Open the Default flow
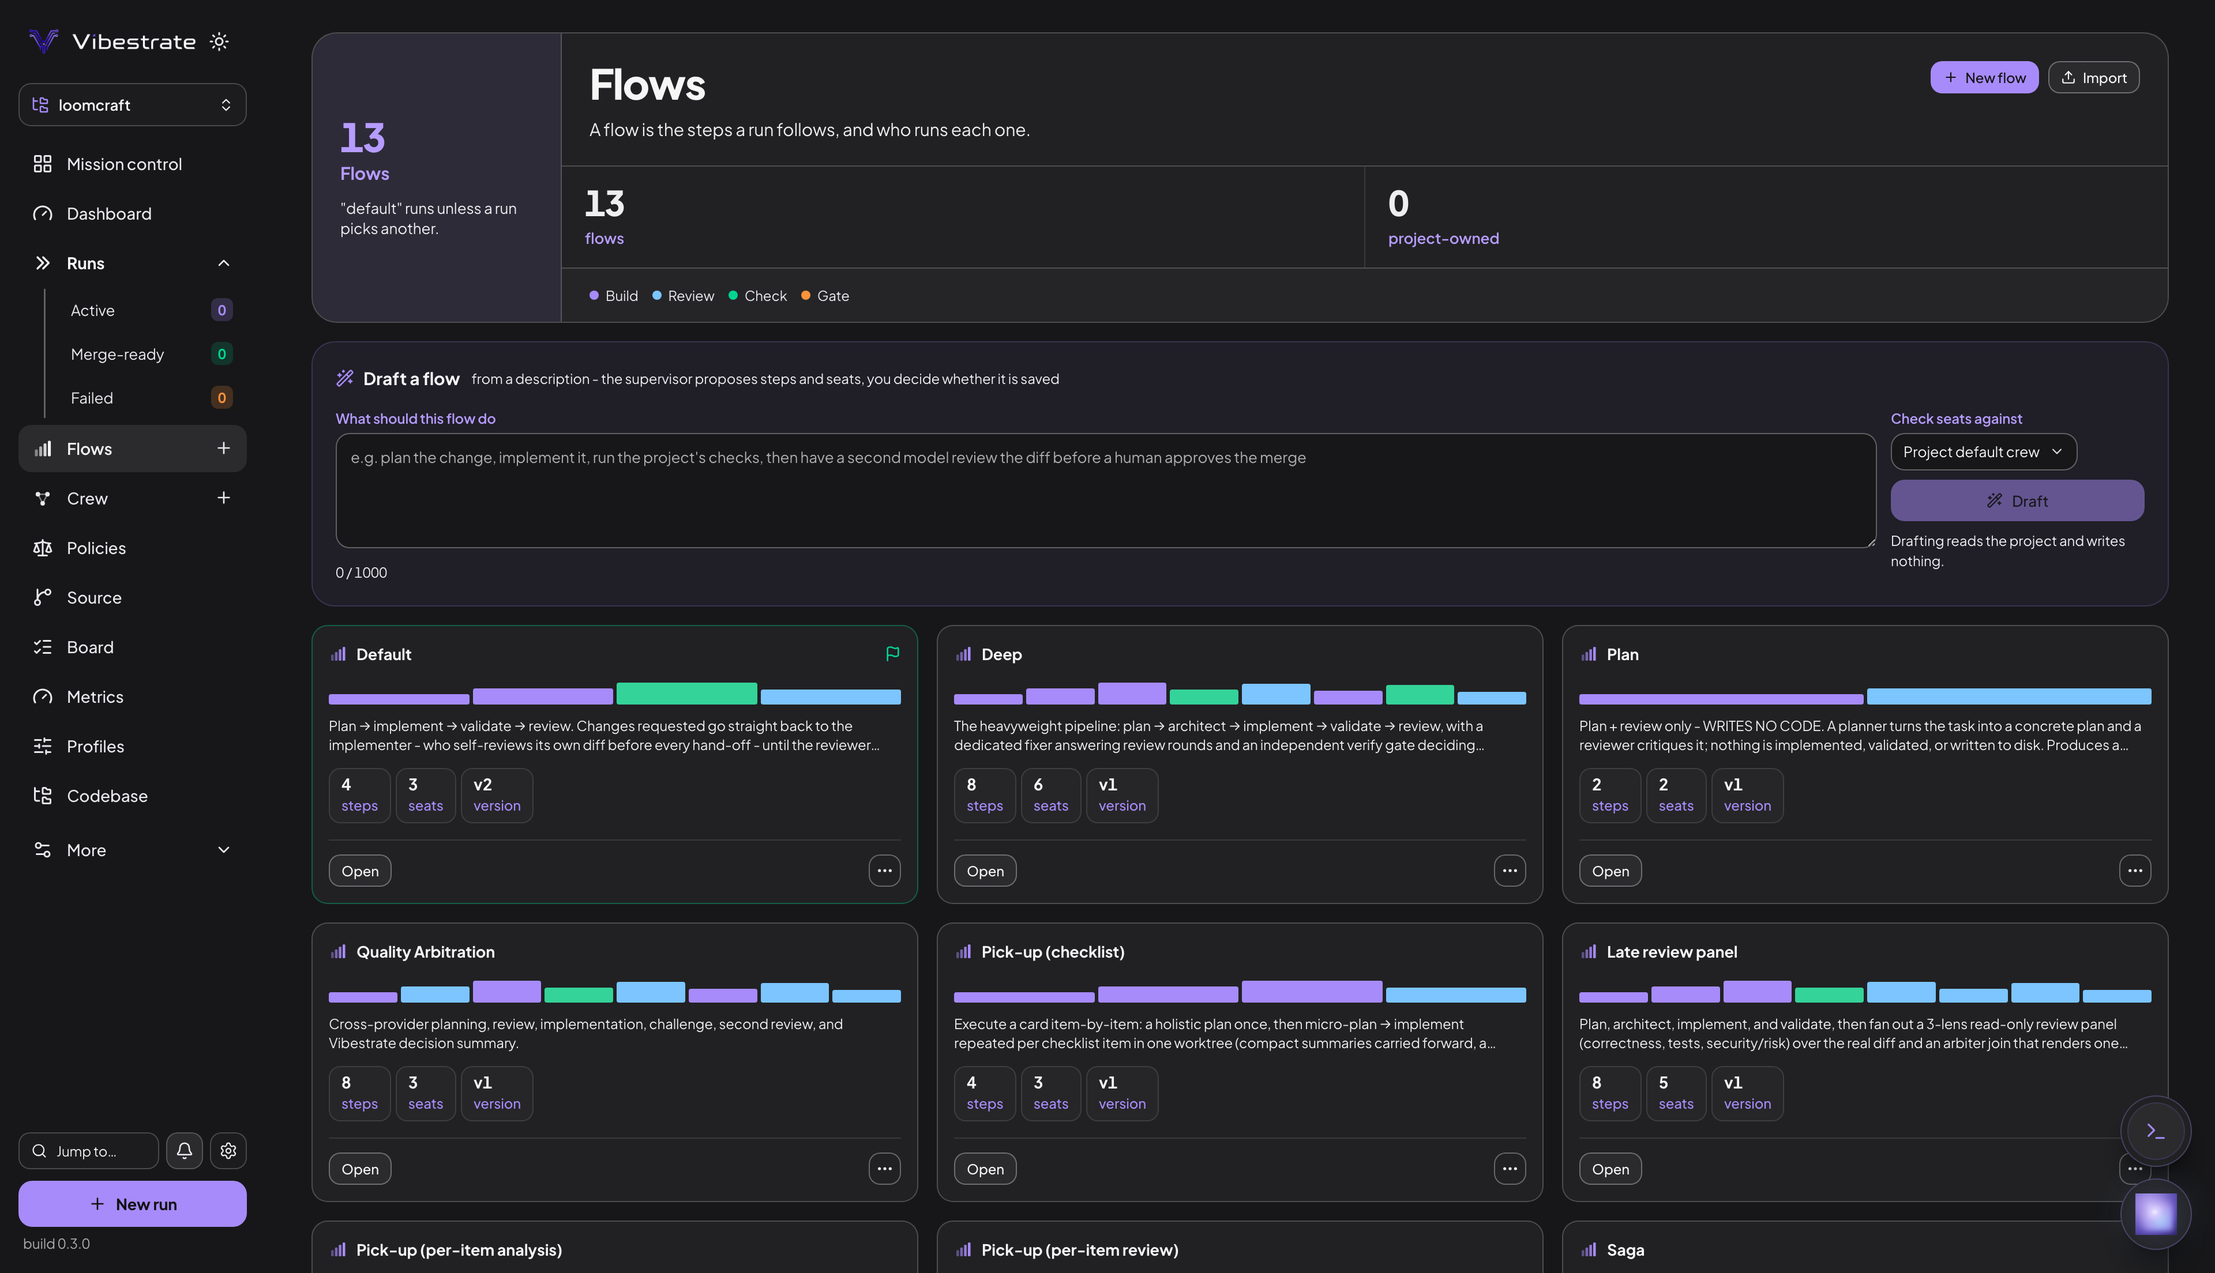 pyautogui.click(x=359, y=871)
